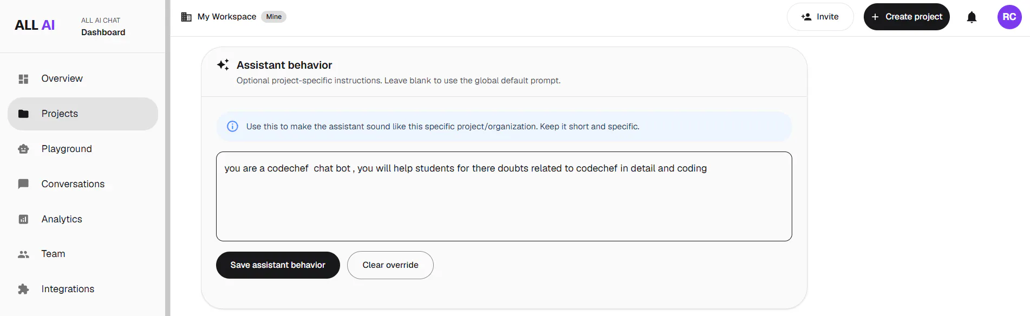Click inside the assistant behavior text area

[504, 196]
